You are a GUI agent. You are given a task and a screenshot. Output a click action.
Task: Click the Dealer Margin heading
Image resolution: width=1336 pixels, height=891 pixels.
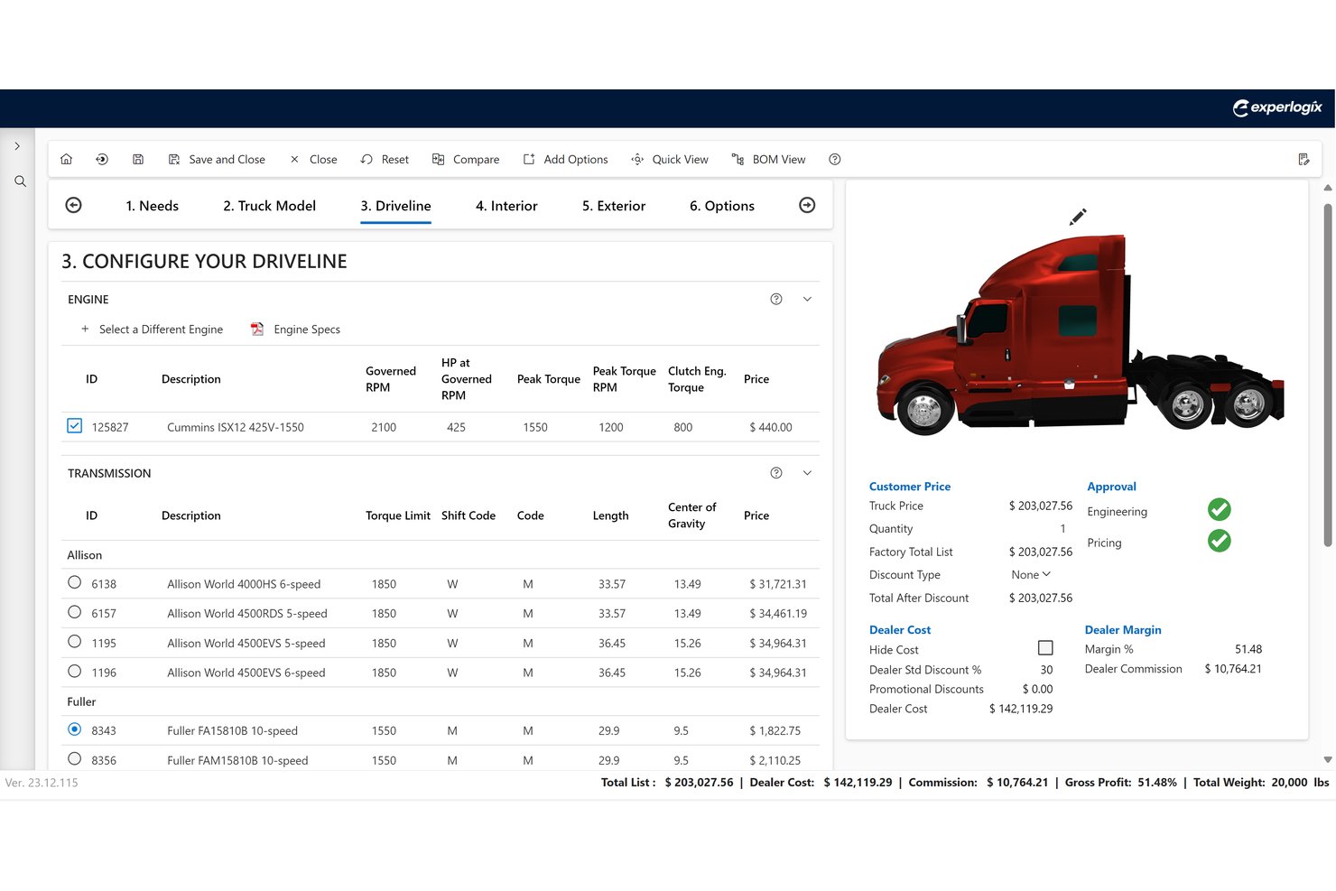(1123, 630)
